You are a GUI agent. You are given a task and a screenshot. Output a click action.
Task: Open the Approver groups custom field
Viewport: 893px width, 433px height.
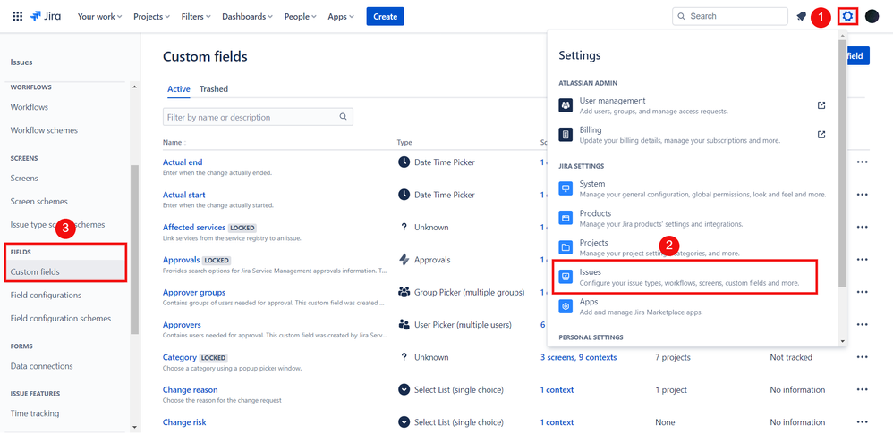[194, 292]
